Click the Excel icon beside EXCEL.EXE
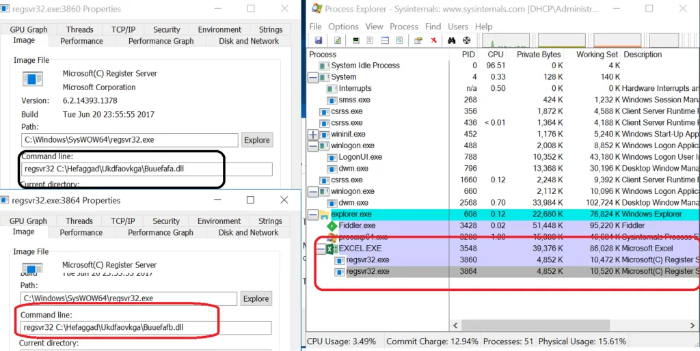 332,249
